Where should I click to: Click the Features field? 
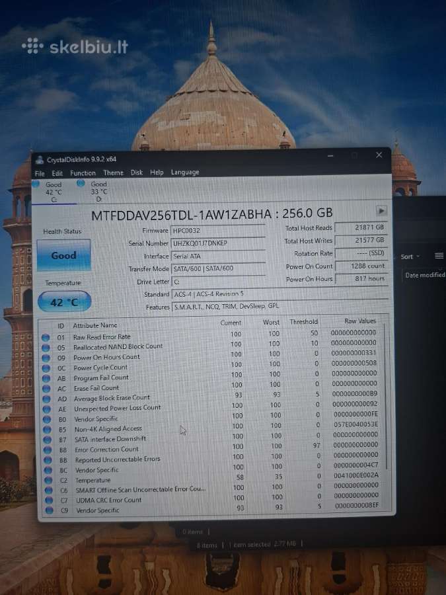tap(280, 306)
